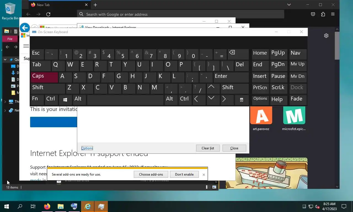Open File Explorer from the taskbar
Viewport: 353px width, 212px height.
pos(60,206)
